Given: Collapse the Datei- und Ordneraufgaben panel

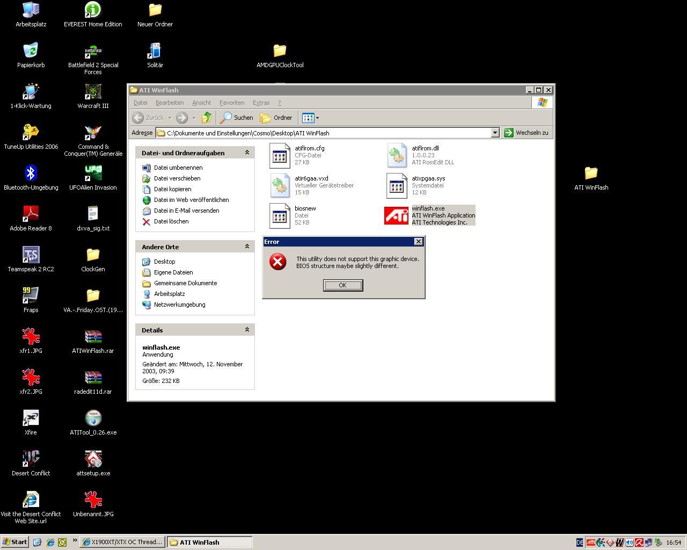Looking at the screenshot, I should coord(247,153).
